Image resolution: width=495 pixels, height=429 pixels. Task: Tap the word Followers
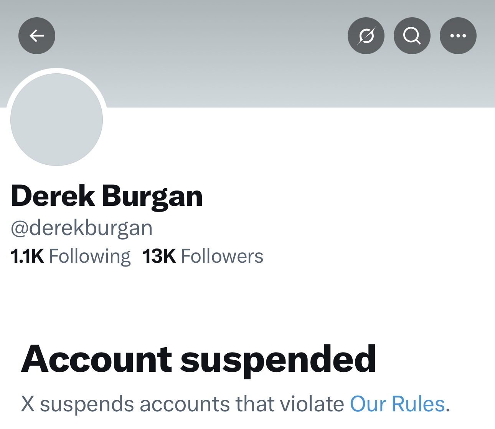(x=222, y=256)
